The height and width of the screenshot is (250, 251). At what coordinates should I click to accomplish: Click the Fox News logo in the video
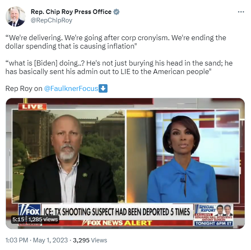point(30,211)
